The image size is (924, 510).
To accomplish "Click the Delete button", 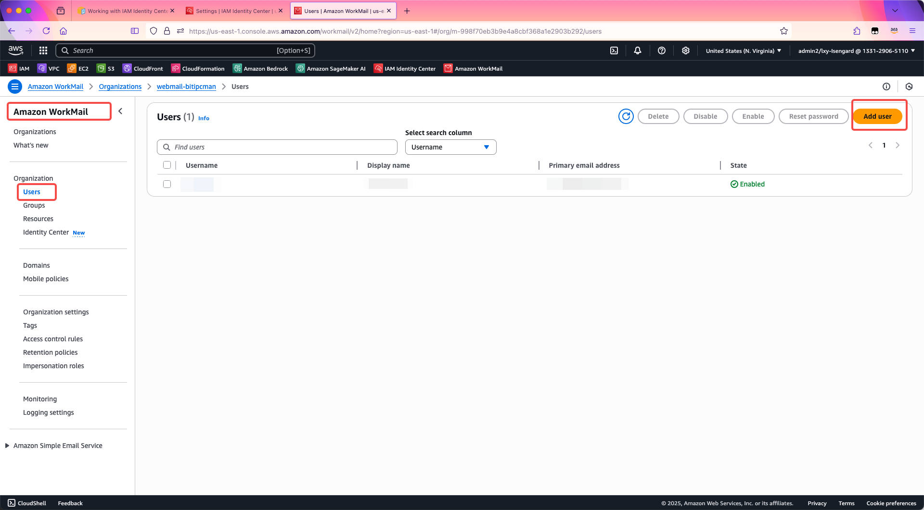I will 658,116.
